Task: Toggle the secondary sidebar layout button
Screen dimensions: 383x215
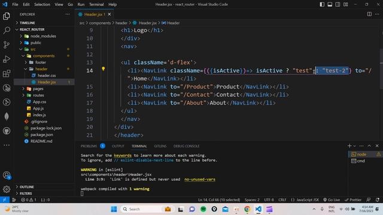Action: click(338, 4)
